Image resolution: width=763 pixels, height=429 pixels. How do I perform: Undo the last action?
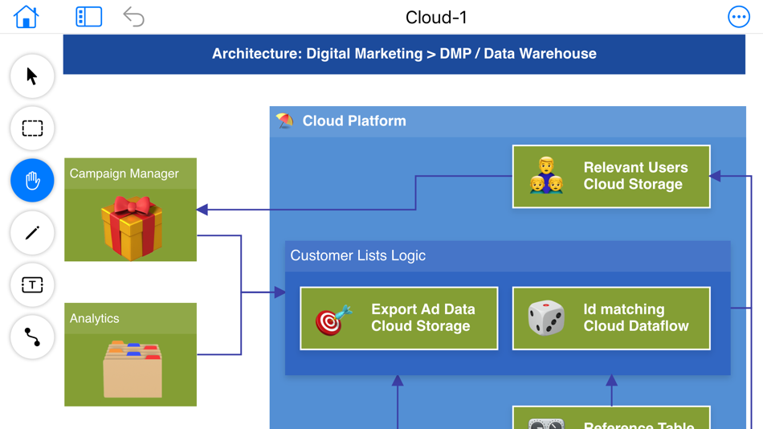[x=134, y=17]
